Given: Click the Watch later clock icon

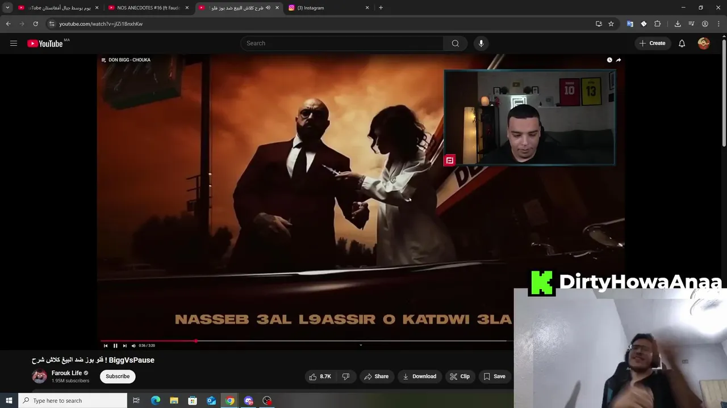Looking at the screenshot, I should pos(609,60).
